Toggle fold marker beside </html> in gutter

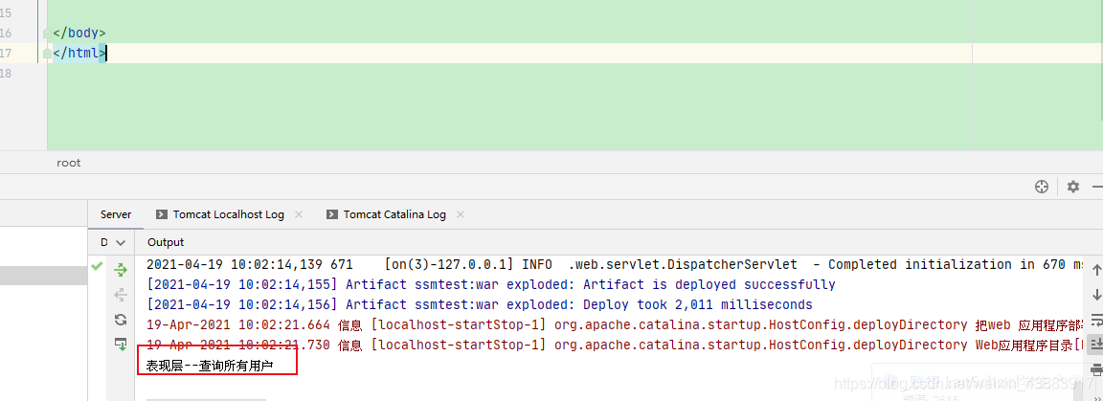point(47,53)
